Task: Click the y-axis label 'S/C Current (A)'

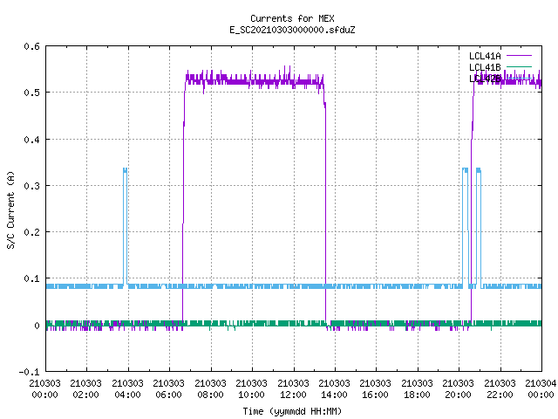Action: point(10,210)
